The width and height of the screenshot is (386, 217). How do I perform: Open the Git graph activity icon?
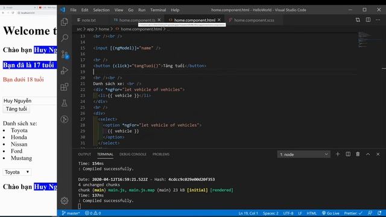coord(65,119)
